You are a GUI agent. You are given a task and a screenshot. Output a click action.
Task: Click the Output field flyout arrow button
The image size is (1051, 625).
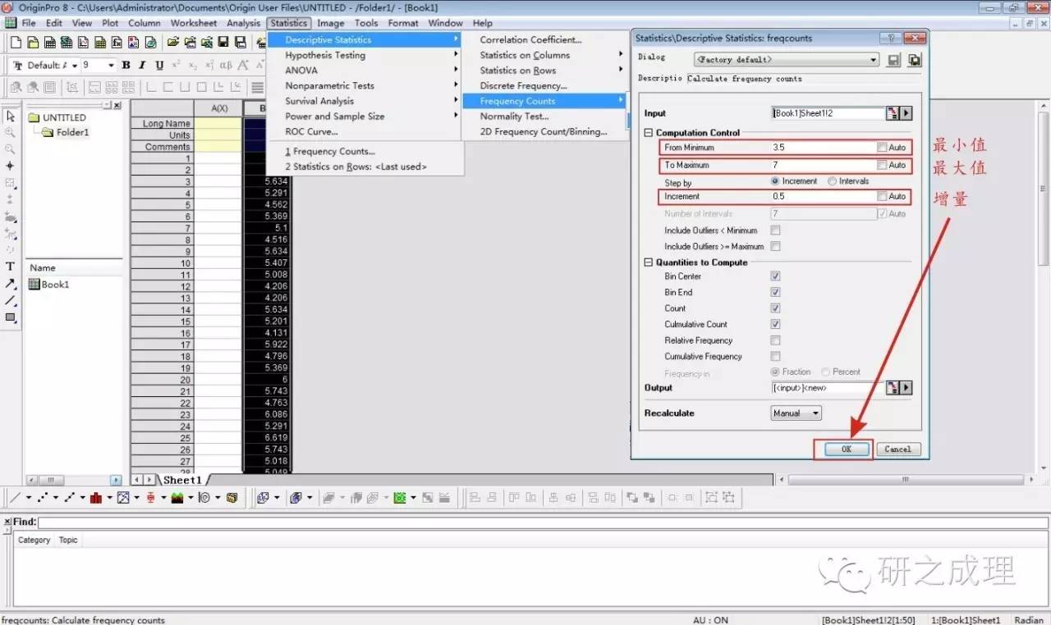tap(906, 388)
